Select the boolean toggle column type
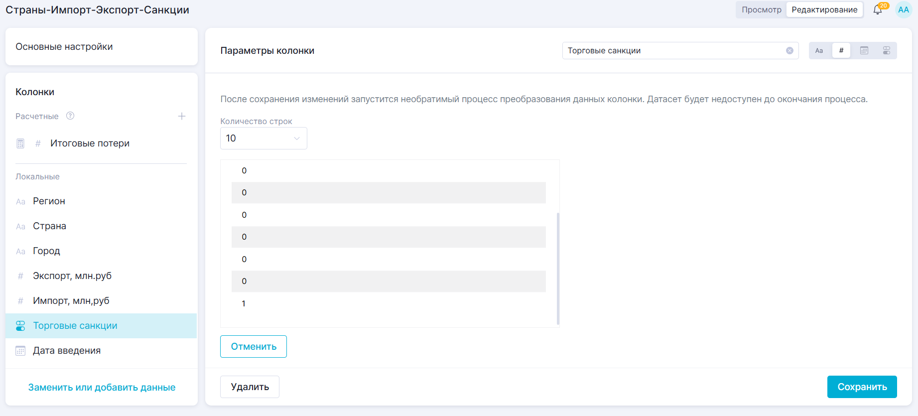 pos(886,51)
